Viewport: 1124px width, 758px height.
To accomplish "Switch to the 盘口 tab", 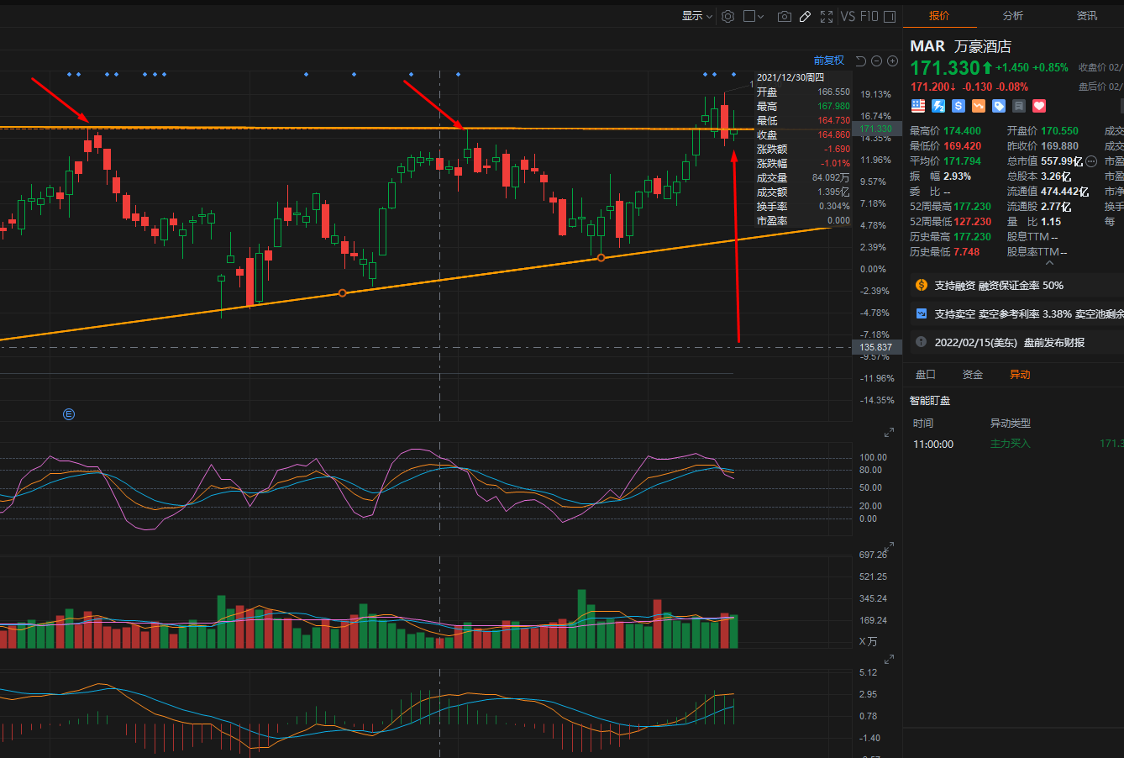I will pos(925,375).
